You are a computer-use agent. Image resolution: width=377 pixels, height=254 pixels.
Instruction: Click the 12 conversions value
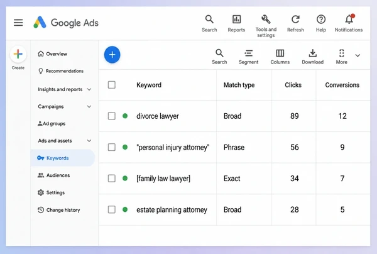point(342,116)
